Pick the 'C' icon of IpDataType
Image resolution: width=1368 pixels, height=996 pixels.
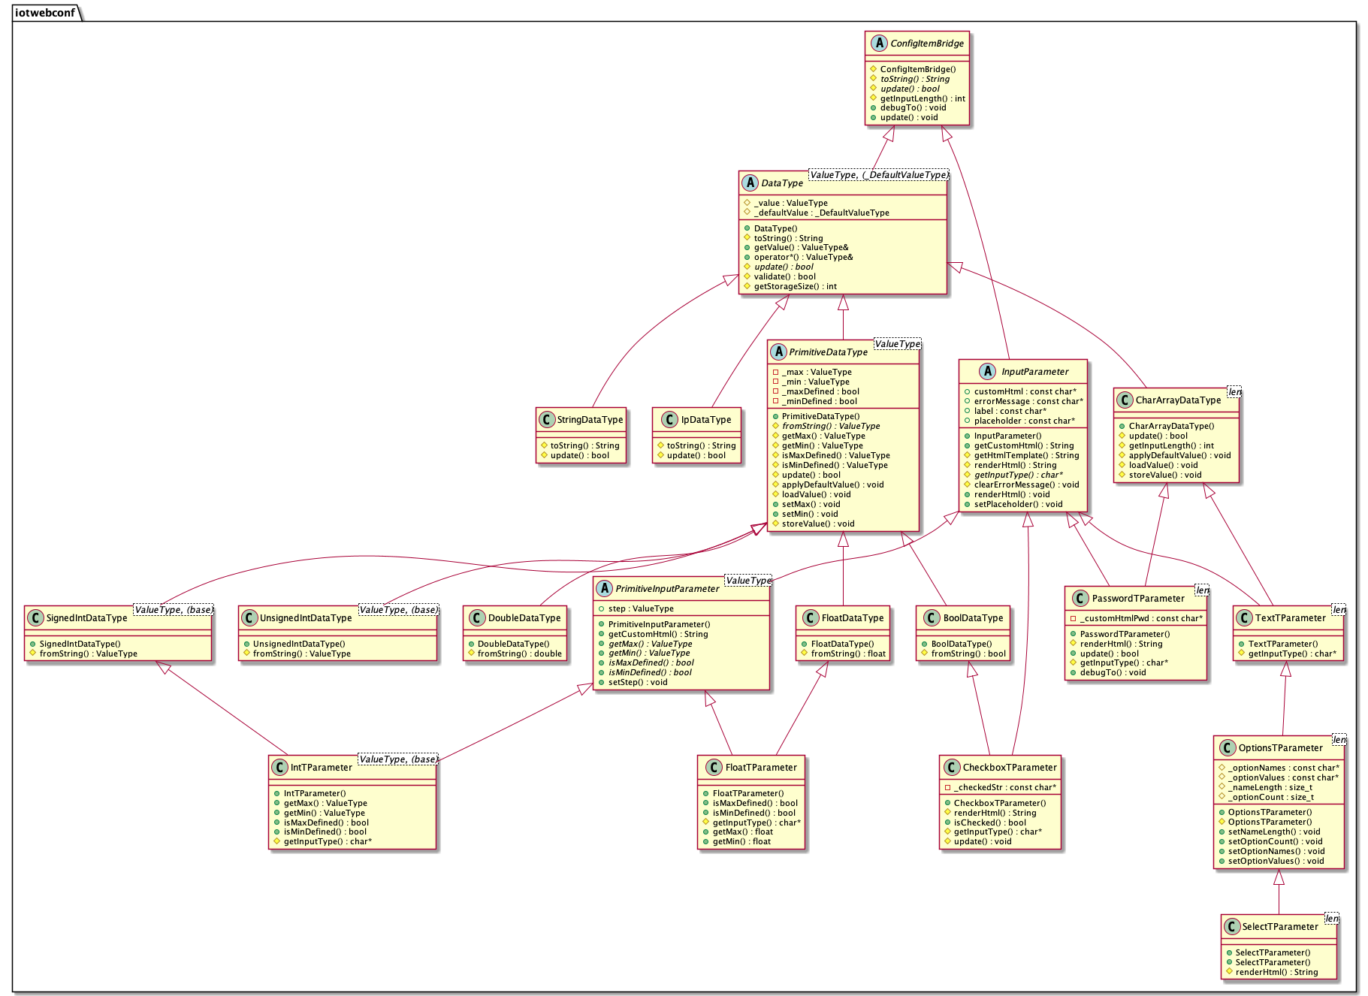(670, 420)
